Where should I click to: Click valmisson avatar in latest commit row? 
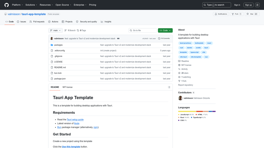pos(52,38)
